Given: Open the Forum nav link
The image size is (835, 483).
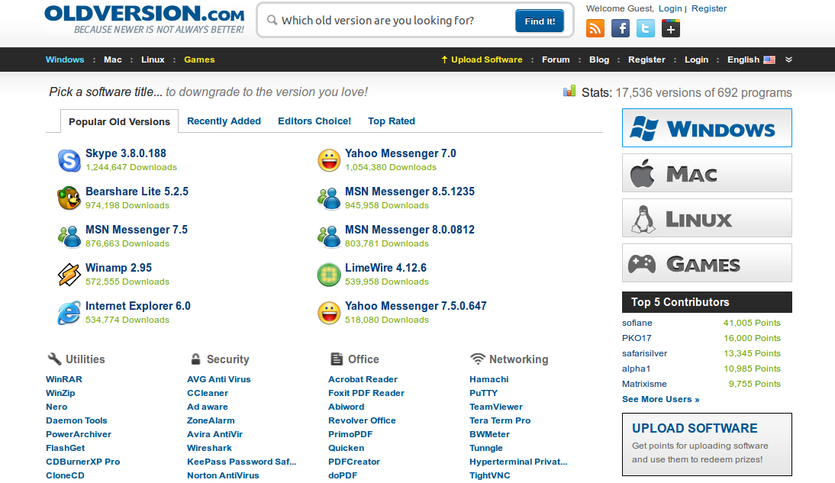Looking at the screenshot, I should (556, 60).
